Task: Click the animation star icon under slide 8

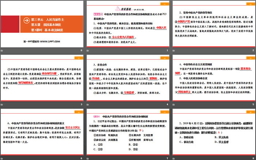Action: [174, 159]
